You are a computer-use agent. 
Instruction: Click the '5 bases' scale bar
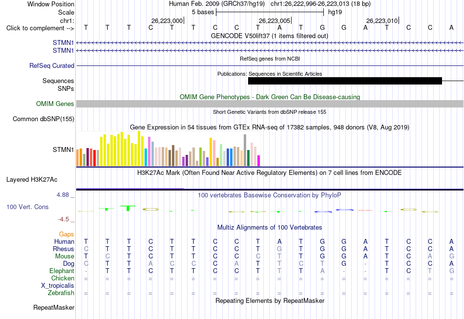(270, 12)
